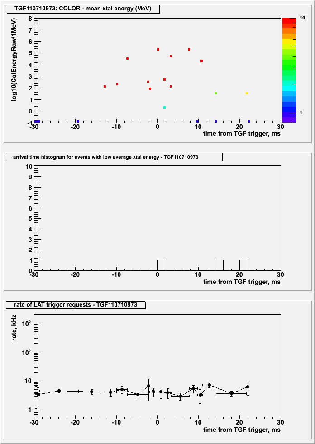Click the green data point at 14 ms
The height and width of the screenshot is (444, 315).
pyautogui.click(x=216, y=94)
